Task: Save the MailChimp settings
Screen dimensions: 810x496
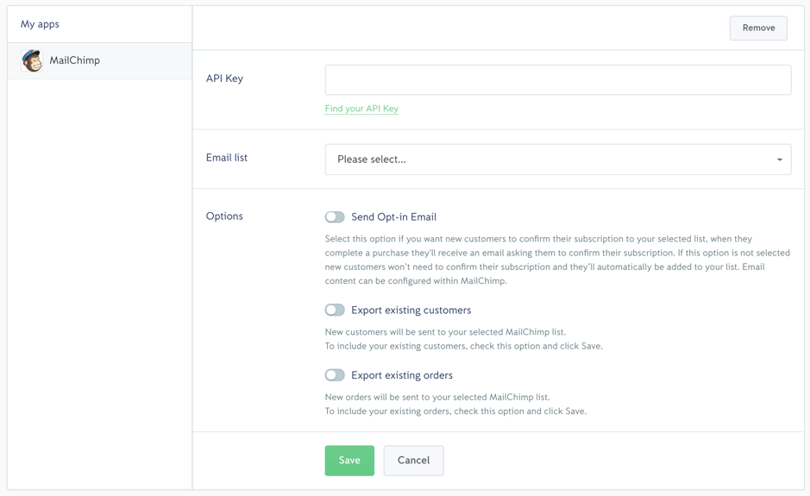Action: click(x=349, y=461)
